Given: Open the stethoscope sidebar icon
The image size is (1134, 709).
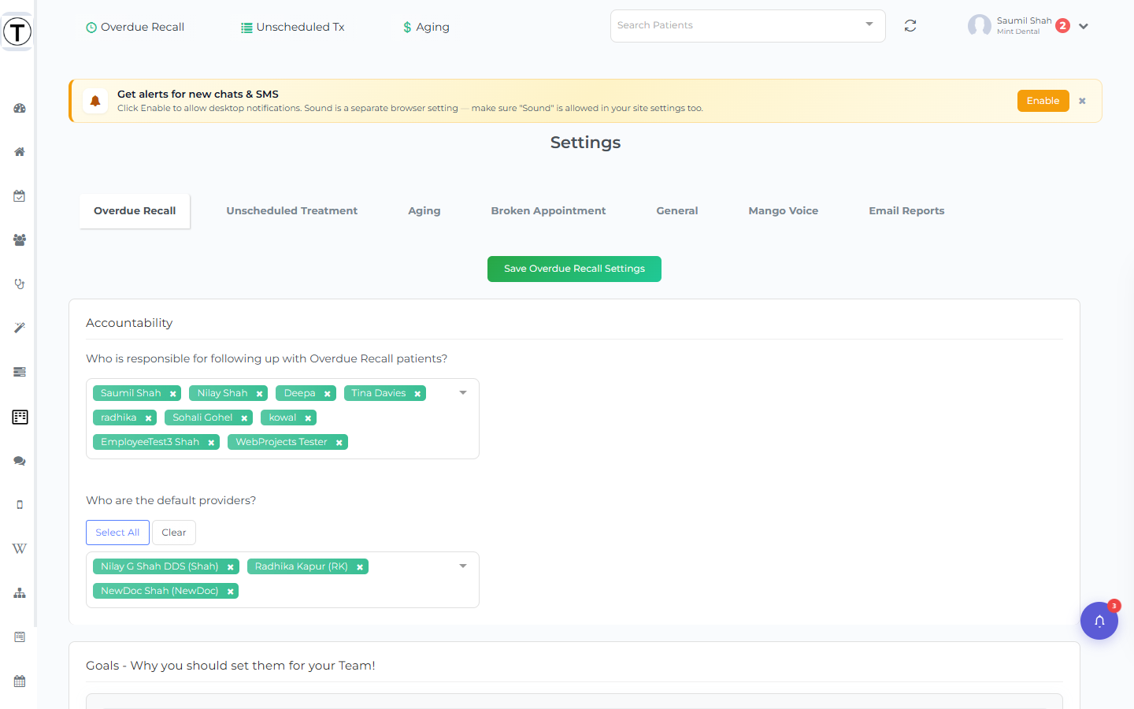Looking at the screenshot, I should click(20, 284).
